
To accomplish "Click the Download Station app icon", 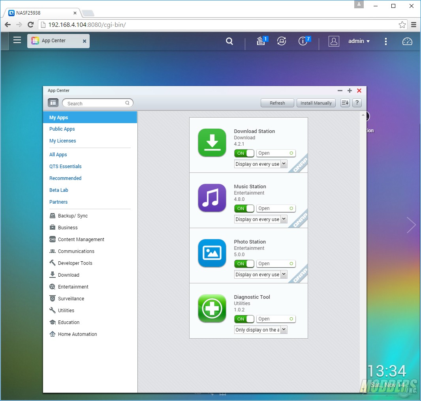I will tap(212, 142).
